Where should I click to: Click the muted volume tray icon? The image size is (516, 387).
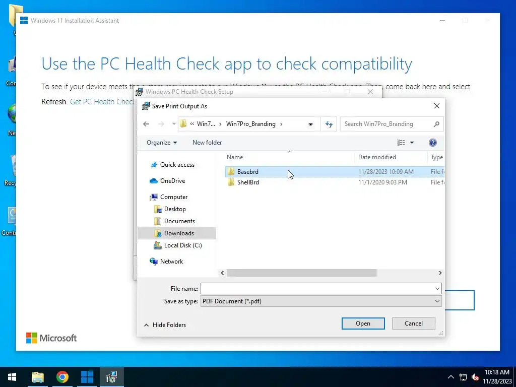(x=475, y=377)
